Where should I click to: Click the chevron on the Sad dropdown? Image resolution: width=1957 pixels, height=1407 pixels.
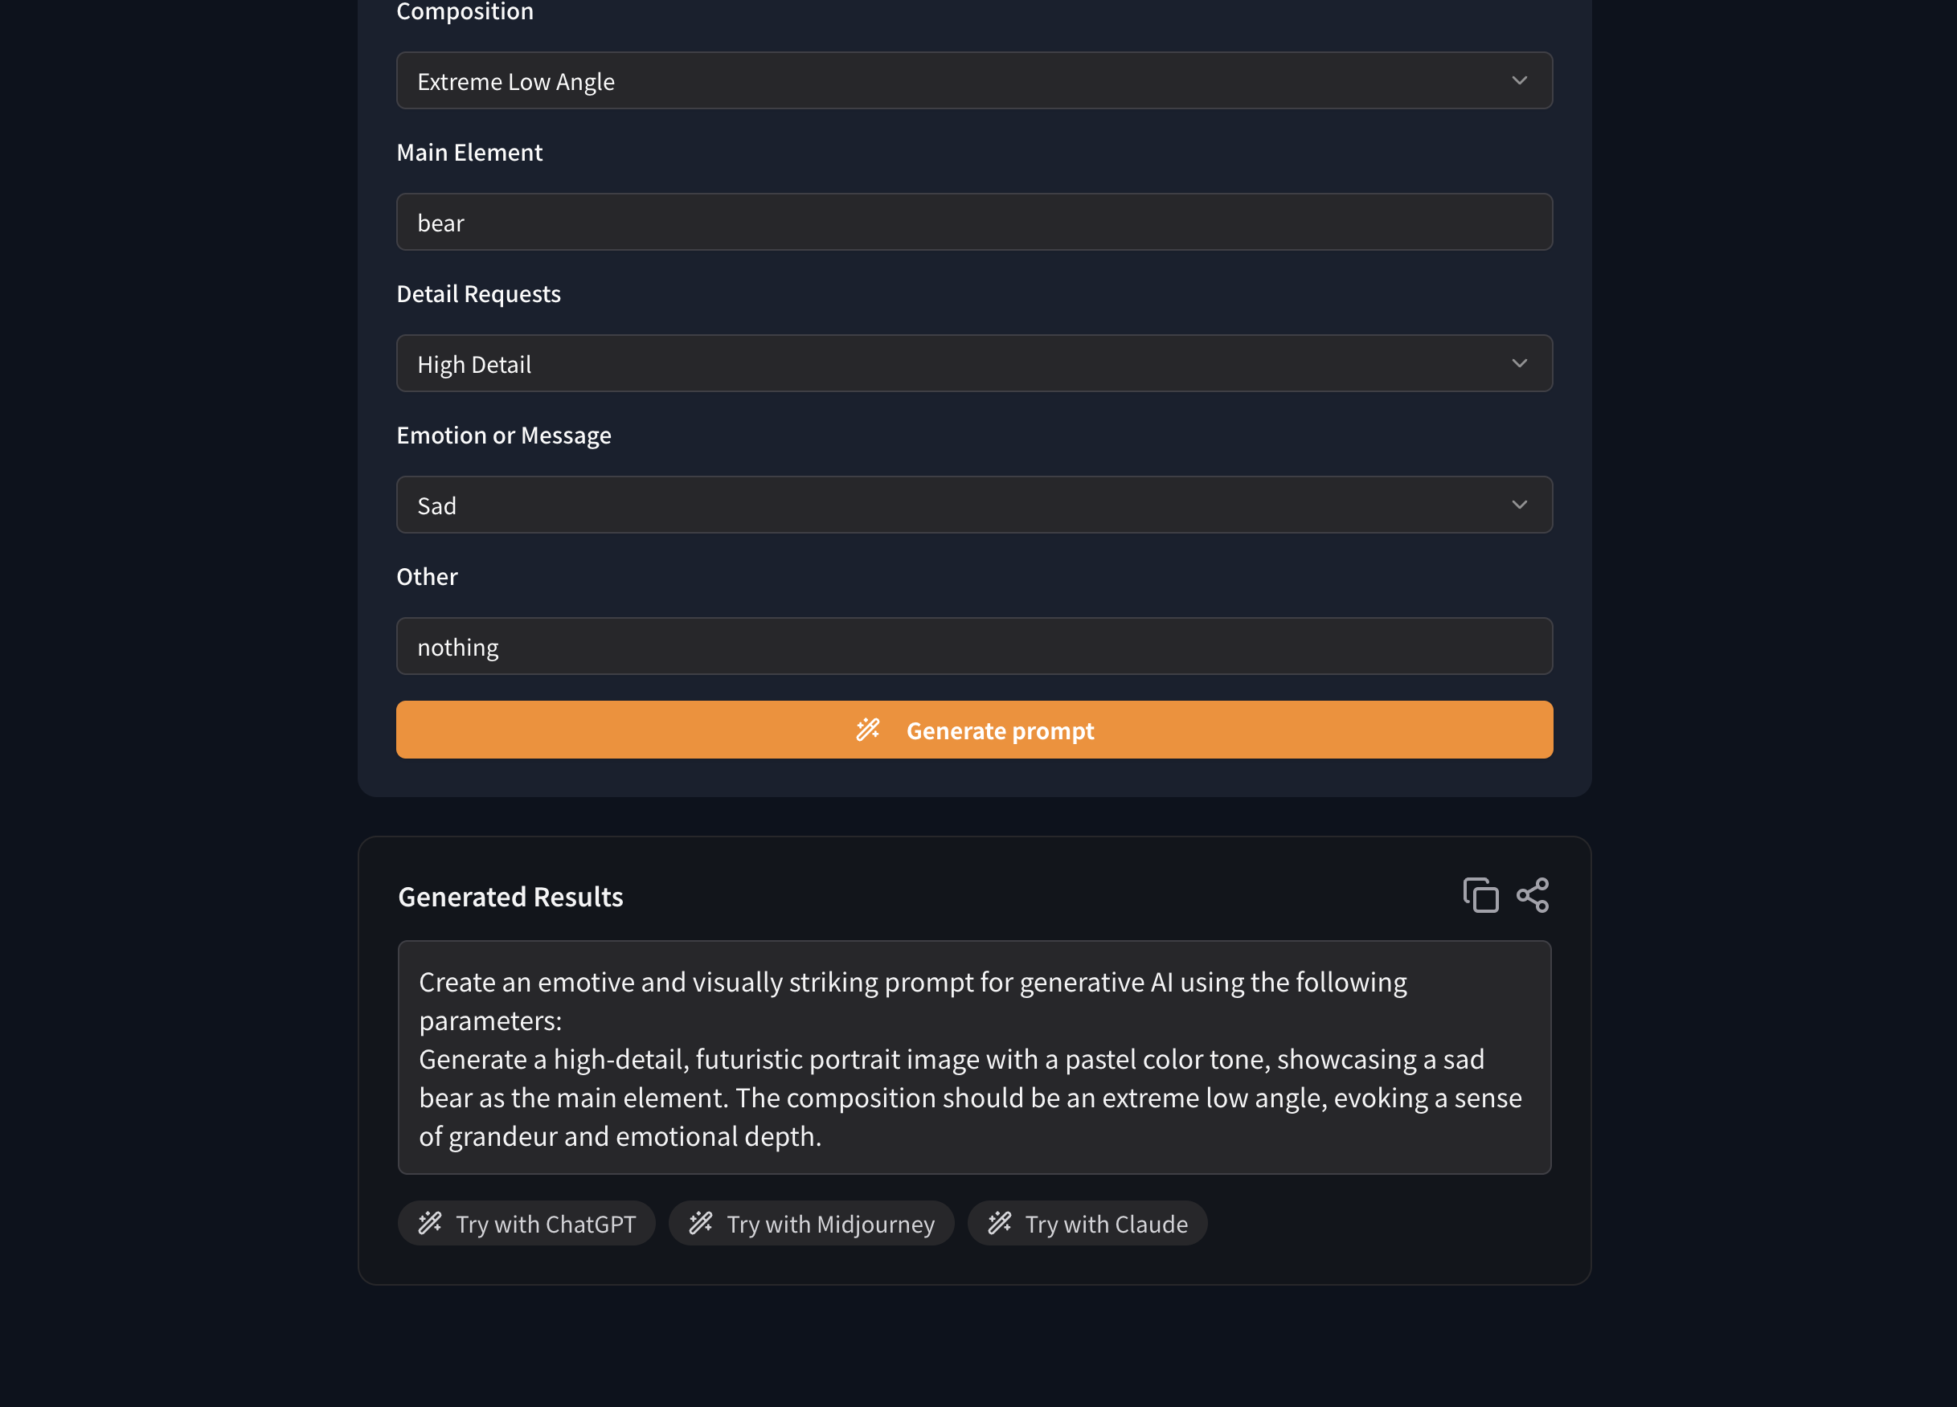1520,505
